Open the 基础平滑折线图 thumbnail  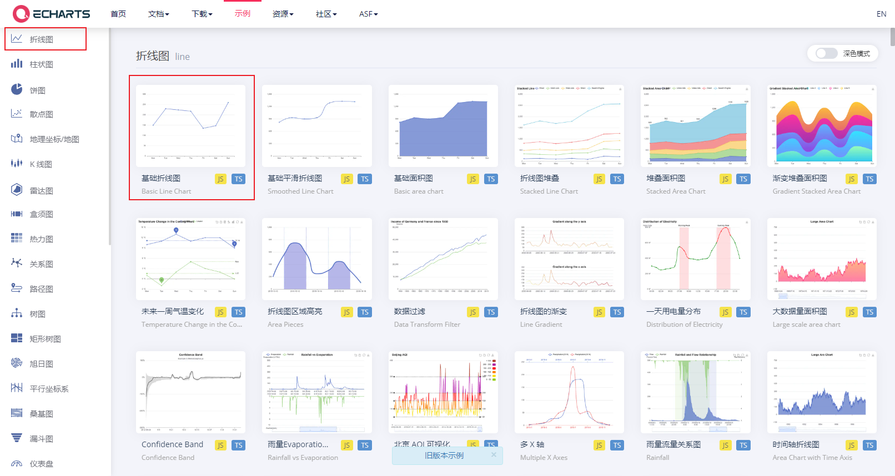click(x=317, y=126)
